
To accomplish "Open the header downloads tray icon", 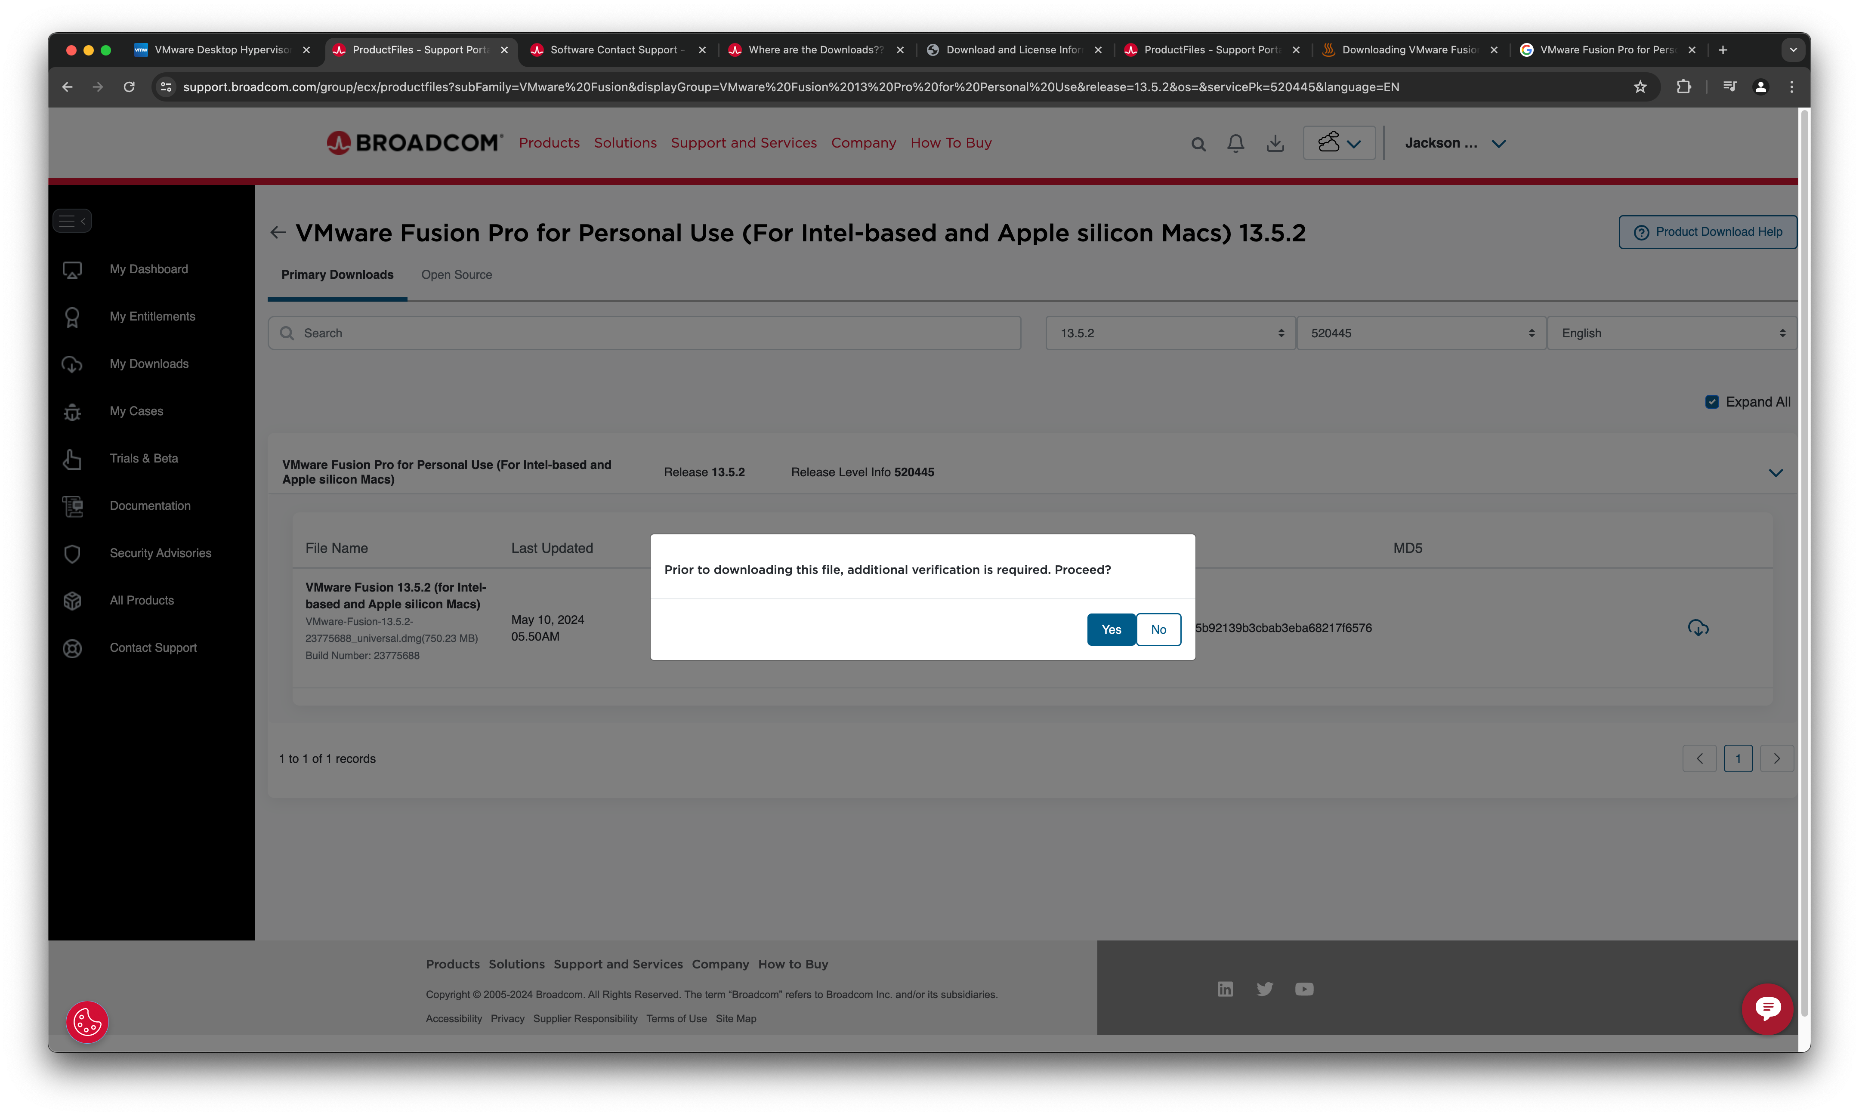I will click(1275, 143).
